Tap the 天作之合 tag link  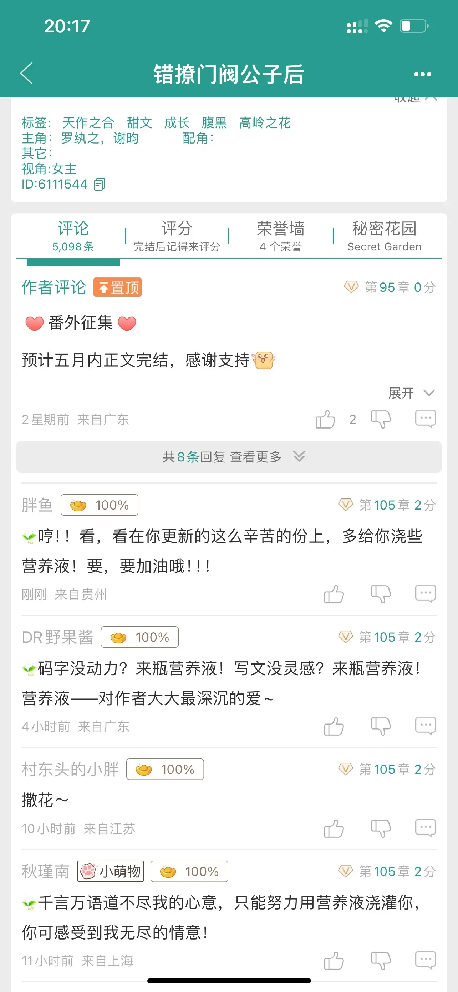coord(88,123)
